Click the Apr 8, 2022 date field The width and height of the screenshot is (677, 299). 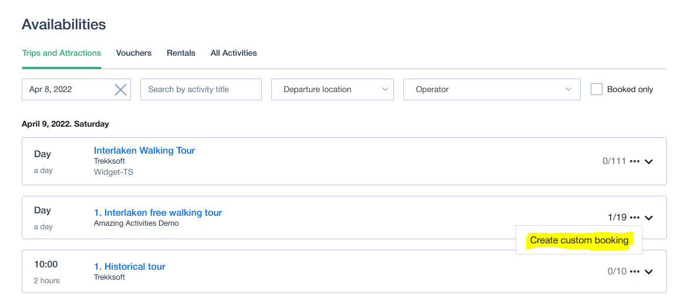[x=68, y=89]
